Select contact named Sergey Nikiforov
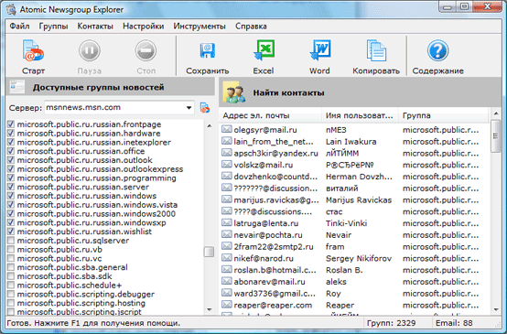Viewport: 507px width, 334px height. 359,258
